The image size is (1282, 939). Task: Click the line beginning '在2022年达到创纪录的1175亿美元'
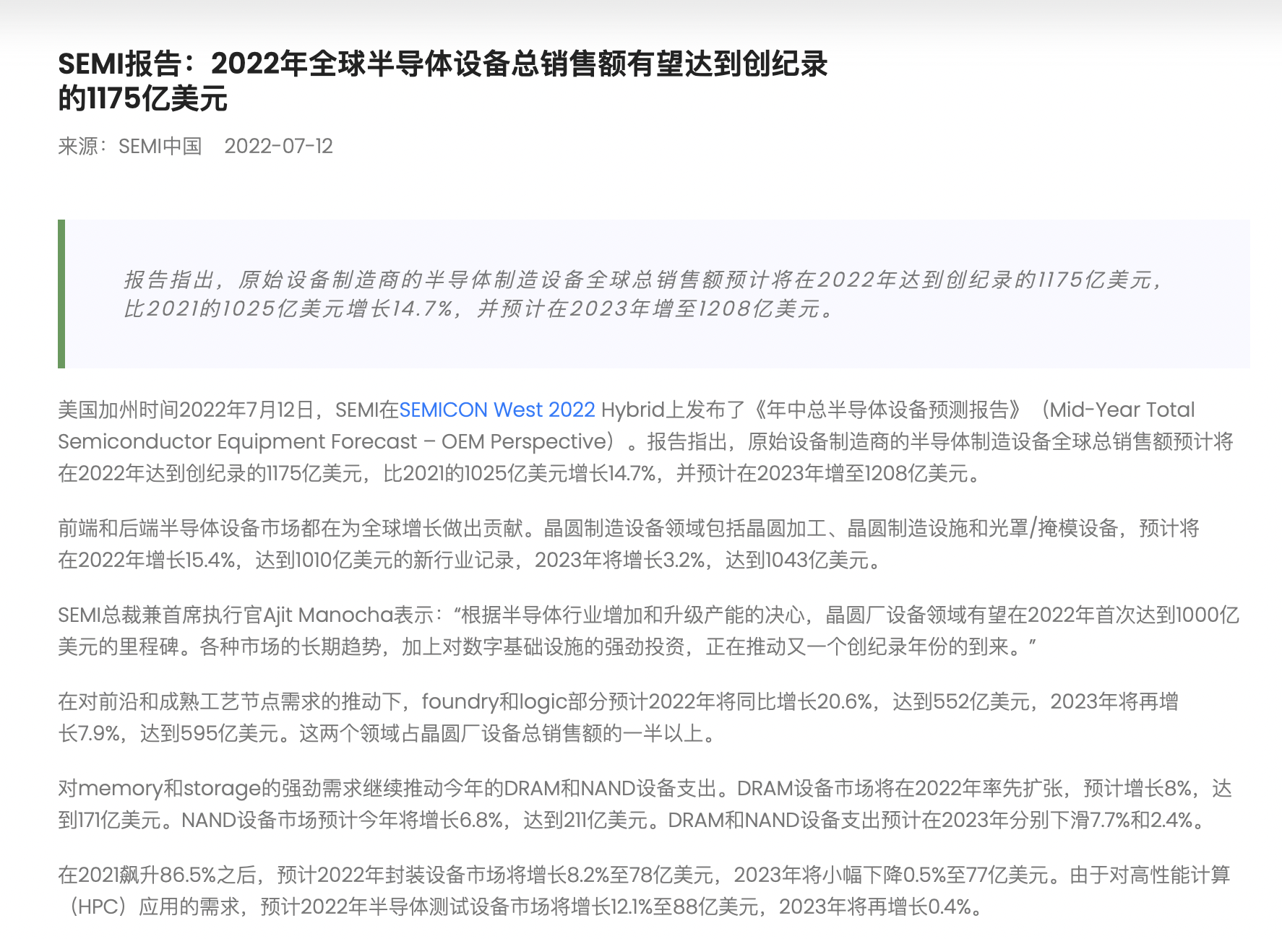point(520,473)
